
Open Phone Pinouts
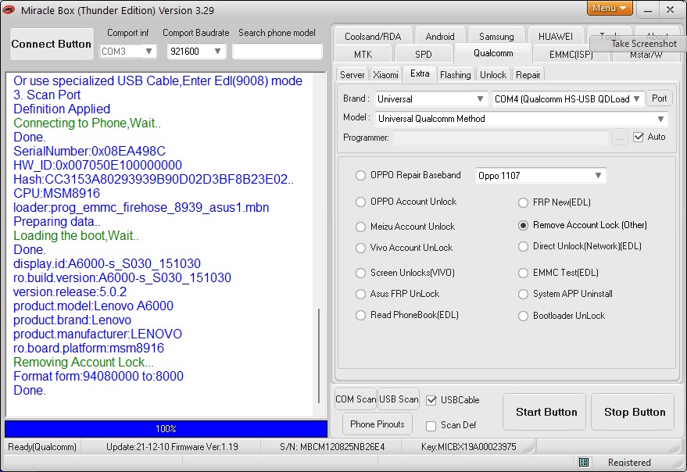[377, 424]
